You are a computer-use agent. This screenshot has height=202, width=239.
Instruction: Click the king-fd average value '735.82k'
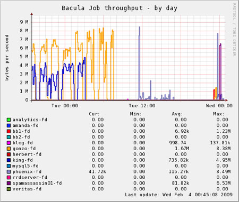pyautogui.click(x=179, y=160)
